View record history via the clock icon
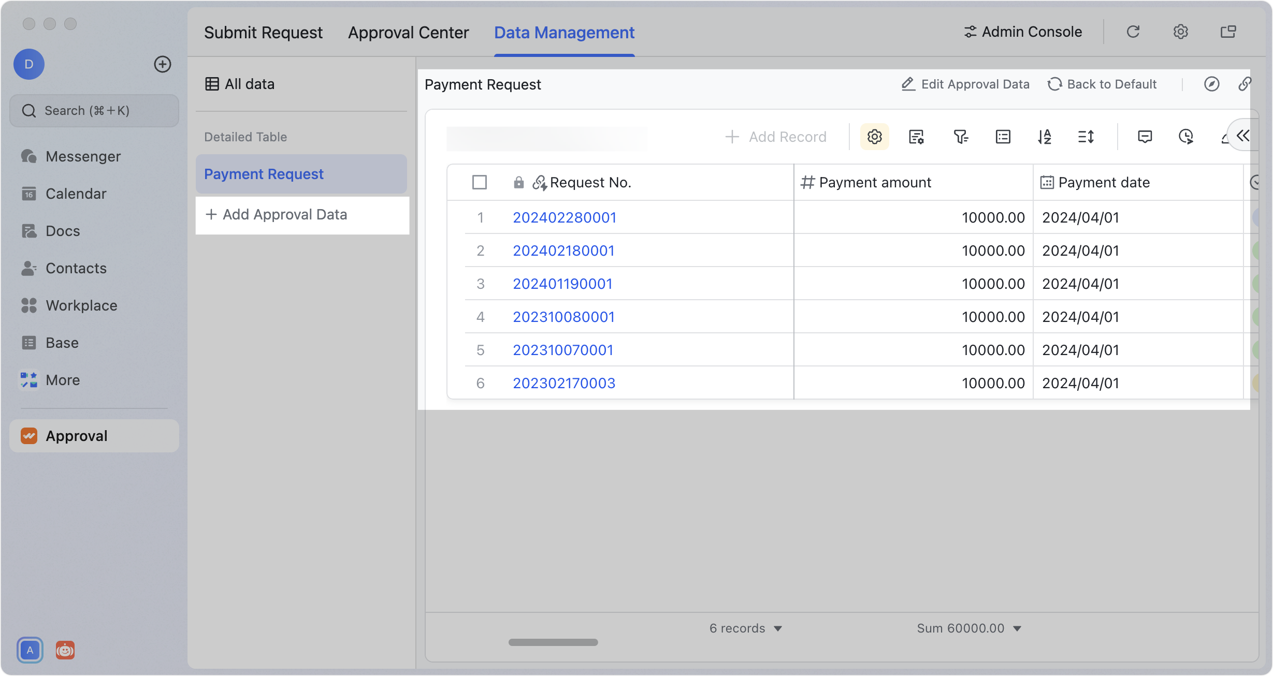This screenshot has width=1273, height=676. tap(1186, 137)
